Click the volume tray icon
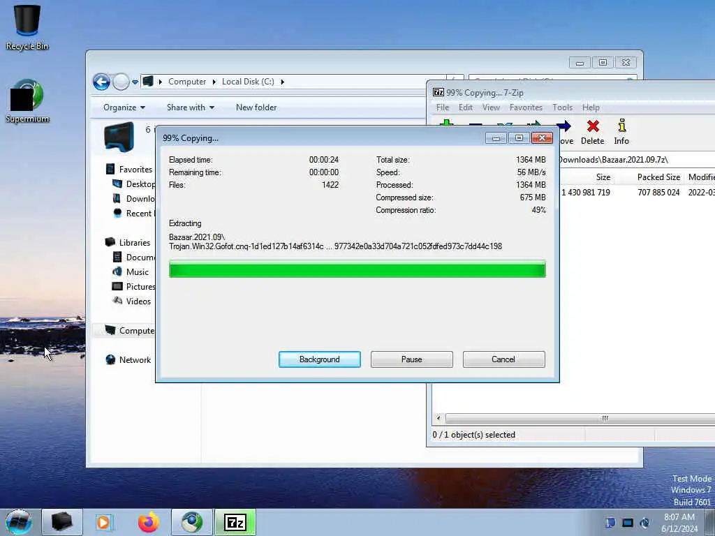Image resolution: width=715 pixels, height=536 pixels. coord(644,523)
